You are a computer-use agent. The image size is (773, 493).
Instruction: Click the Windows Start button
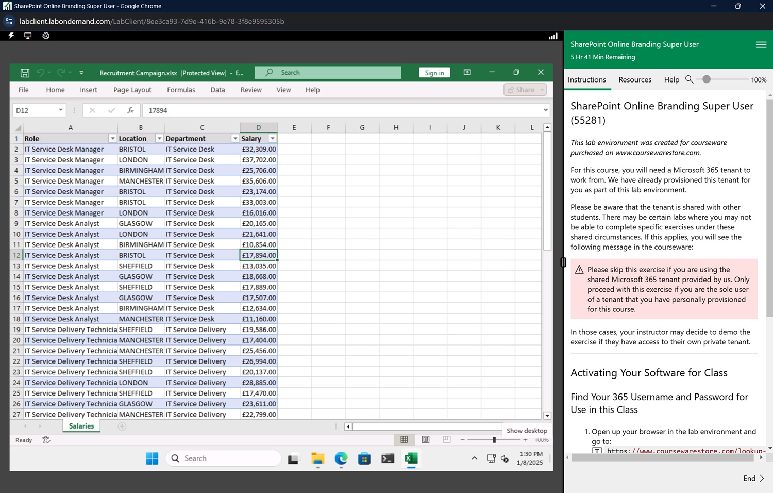point(152,458)
